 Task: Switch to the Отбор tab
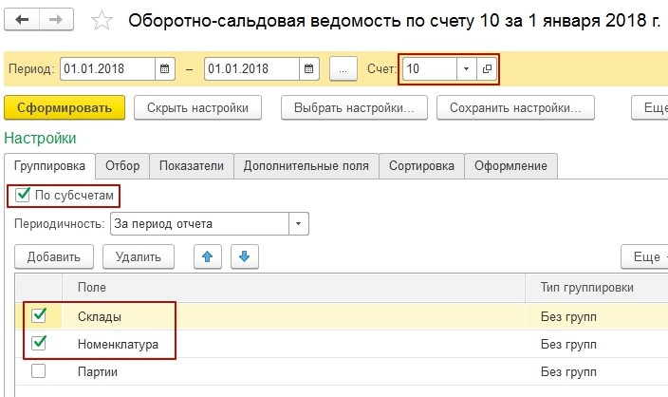(x=122, y=165)
